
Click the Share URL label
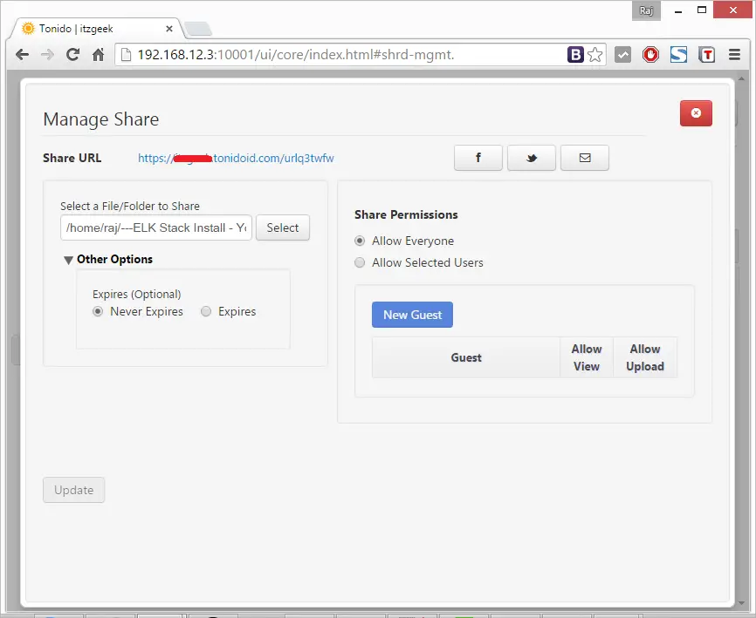[x=72, y=158]
